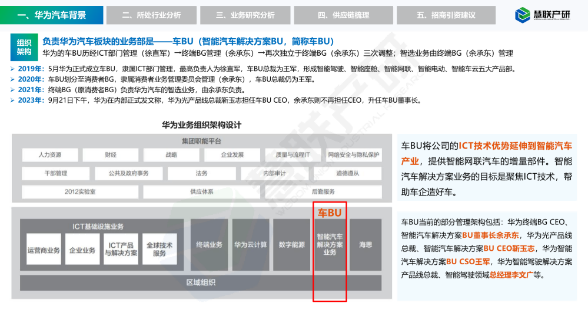Select the 财经 box
Screen dimensions: 588x330
point(111,155)
